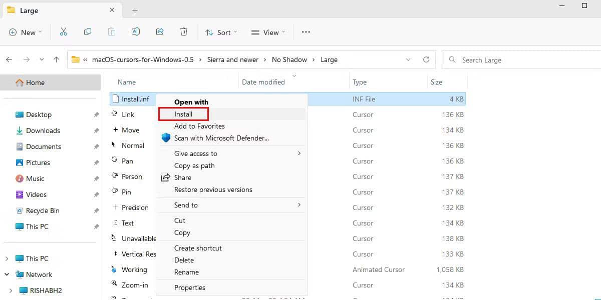Select the Sierra and newer breadcrumb item
This screenshot has width=601, height=300.
(x=232, y=59)
